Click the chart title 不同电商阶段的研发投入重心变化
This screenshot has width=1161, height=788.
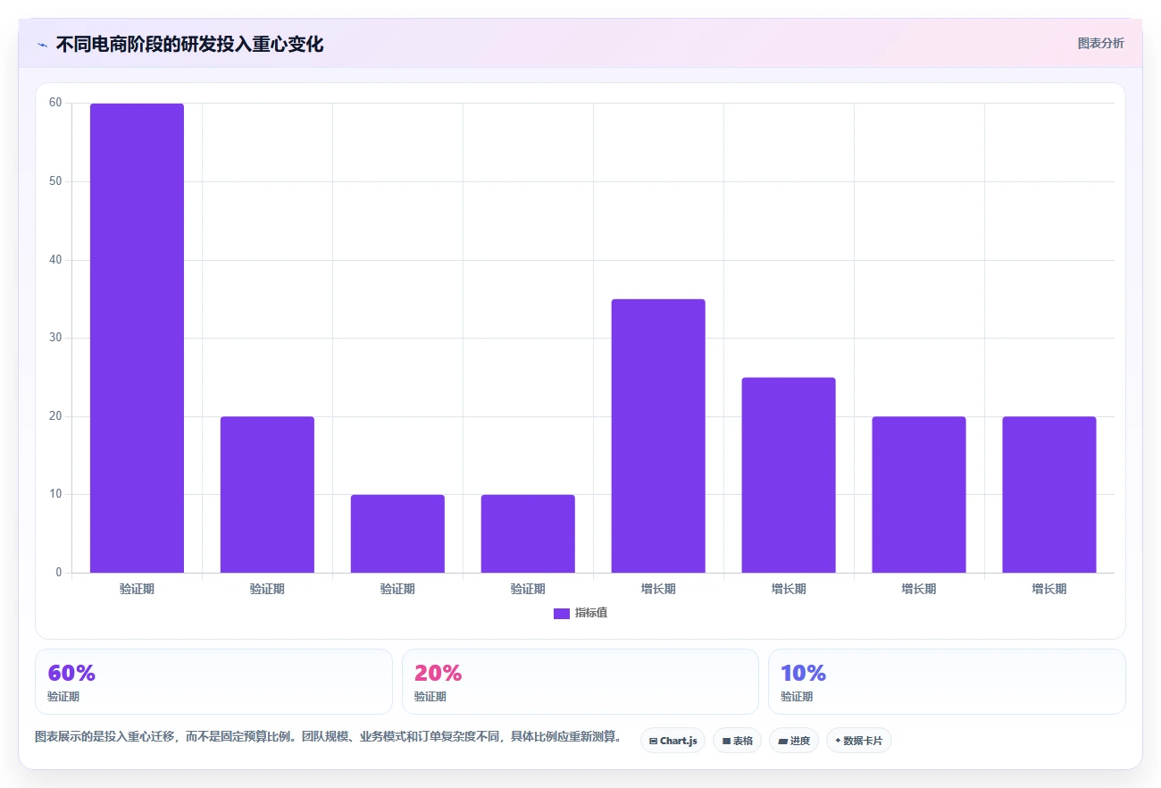click(x=189, y=45)
